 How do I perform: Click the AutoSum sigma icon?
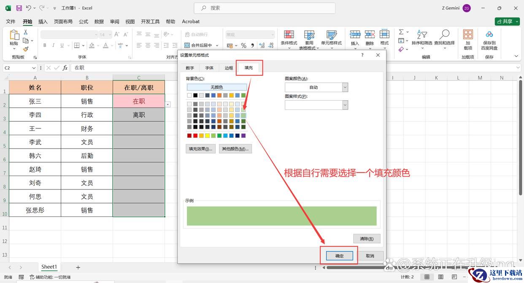point(401,32)
